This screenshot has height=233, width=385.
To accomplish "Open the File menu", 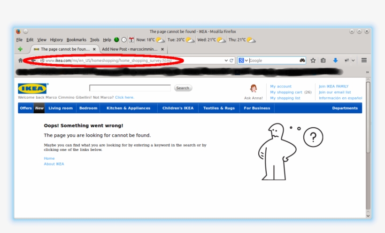I will pyautogui.click(x=19, y=39).
